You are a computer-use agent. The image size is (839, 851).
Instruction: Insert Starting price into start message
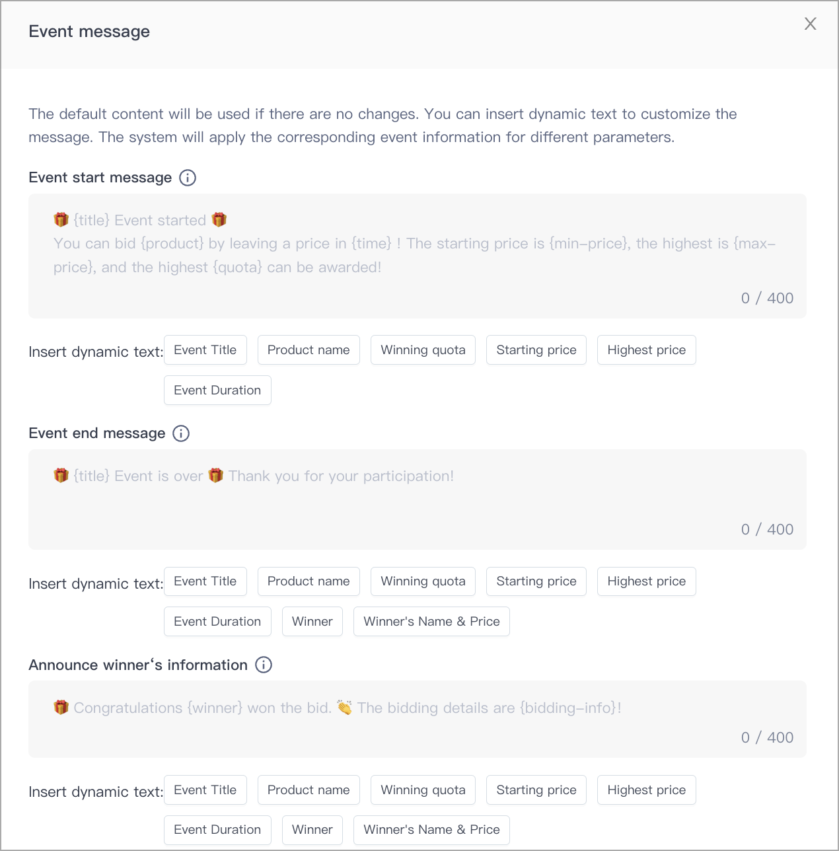(x=536, y=350)
